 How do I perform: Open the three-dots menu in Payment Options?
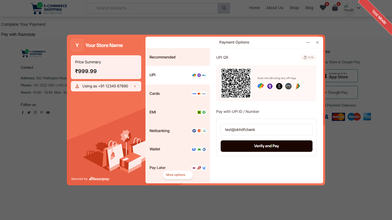point(308,42)
